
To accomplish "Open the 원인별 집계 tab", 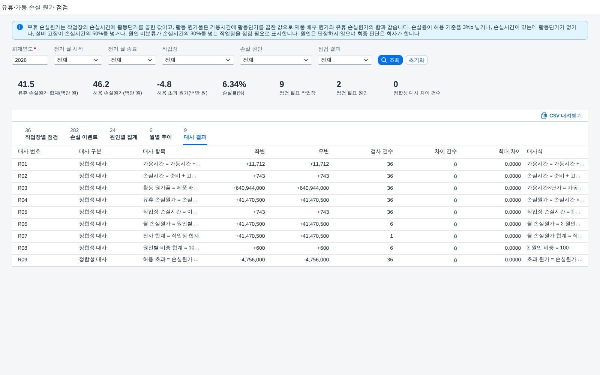I will [123, 134].
